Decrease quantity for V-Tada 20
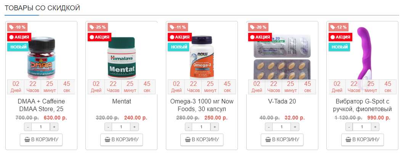This screenshot has height=155, width=403. (269, 127)
